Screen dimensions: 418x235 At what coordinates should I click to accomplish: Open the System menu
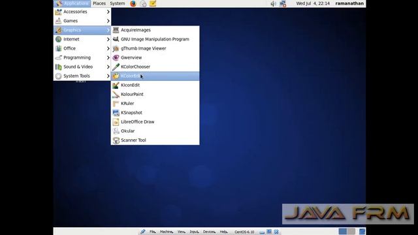(x=118, y=3)
